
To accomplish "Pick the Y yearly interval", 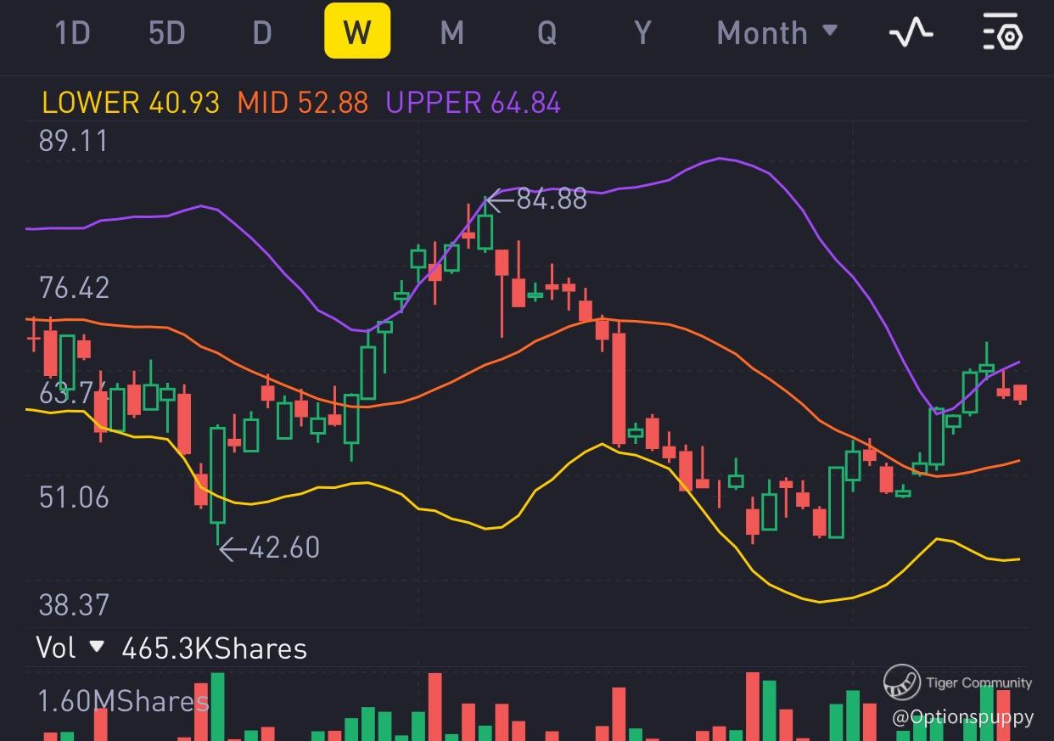I will click(x=642, y=33).
